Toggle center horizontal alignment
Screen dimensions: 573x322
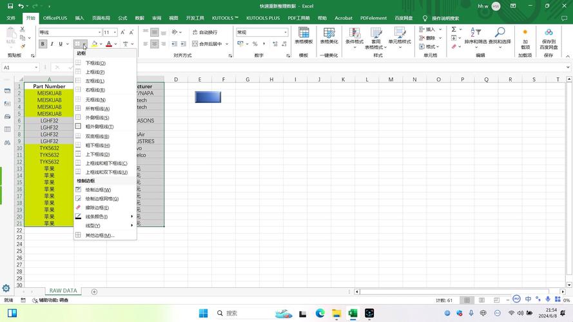[x=155, y=44]
